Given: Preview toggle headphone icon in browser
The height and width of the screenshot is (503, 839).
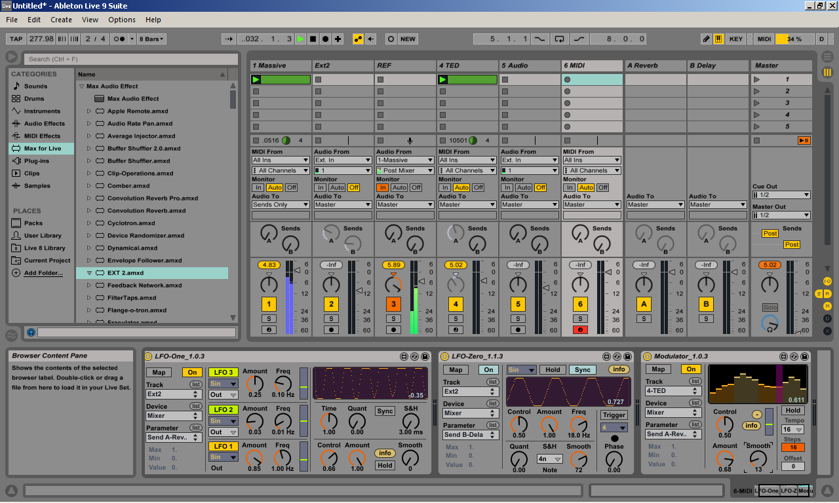Looking at the screenshot, I should click(x=31, y=333).
